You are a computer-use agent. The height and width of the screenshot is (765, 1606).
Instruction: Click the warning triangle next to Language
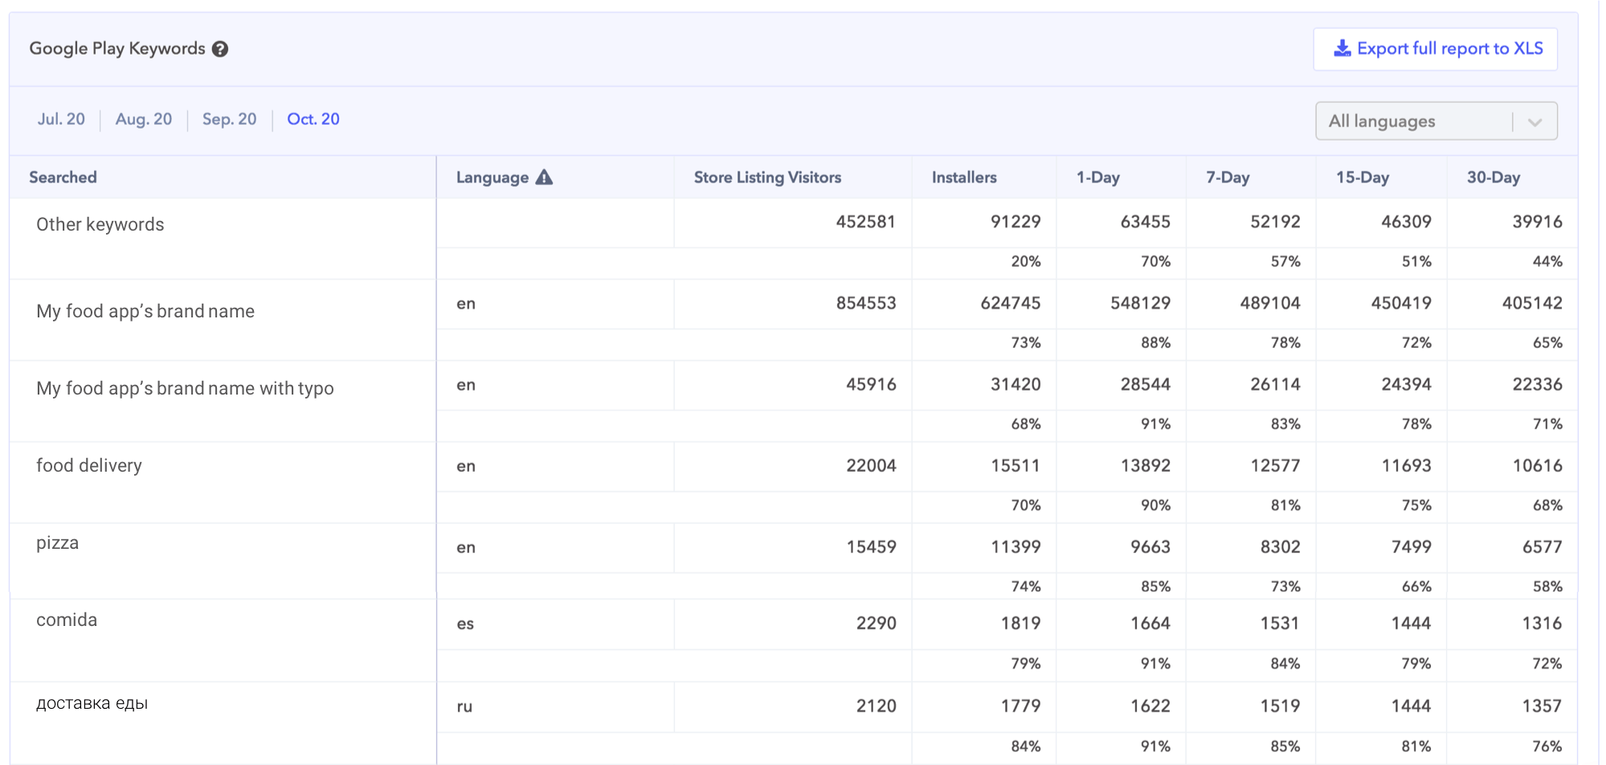(x=544, y=178)
